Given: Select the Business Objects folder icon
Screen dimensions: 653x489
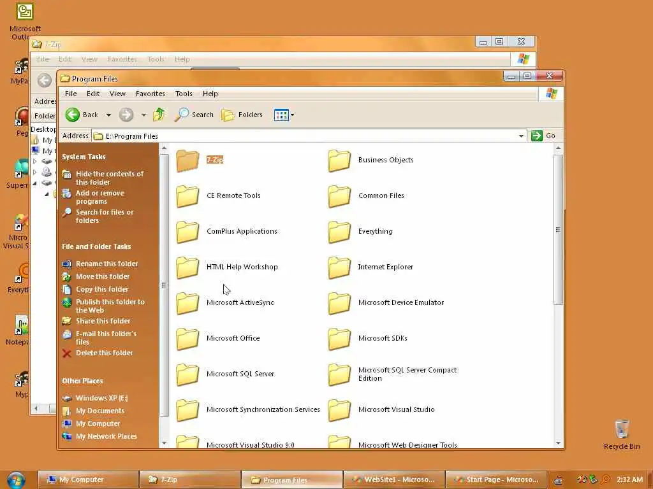Looking at the screenshot, I should [x=339, y=160].
